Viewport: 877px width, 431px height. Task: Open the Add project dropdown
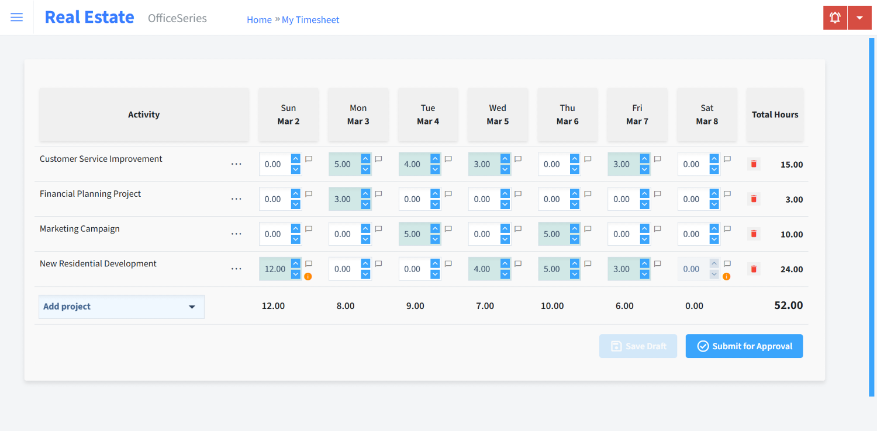[x=121, y=306]
